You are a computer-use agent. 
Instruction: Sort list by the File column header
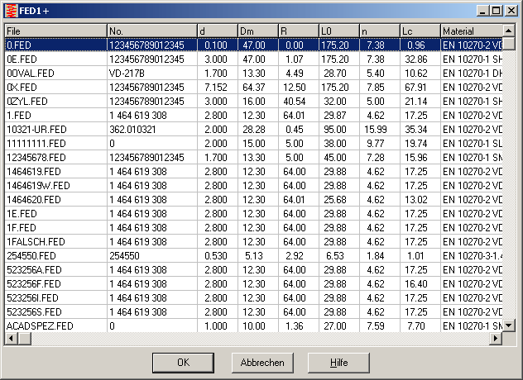pos(55,31)
